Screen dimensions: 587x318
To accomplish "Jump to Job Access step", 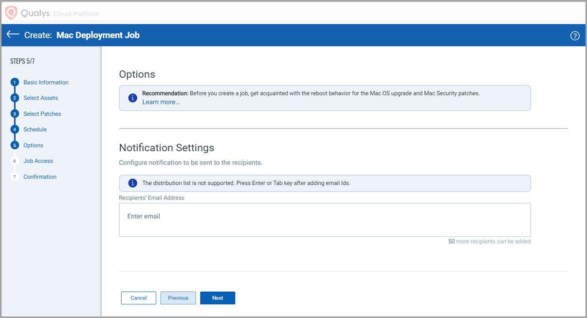I will click(x=38, y=161).
